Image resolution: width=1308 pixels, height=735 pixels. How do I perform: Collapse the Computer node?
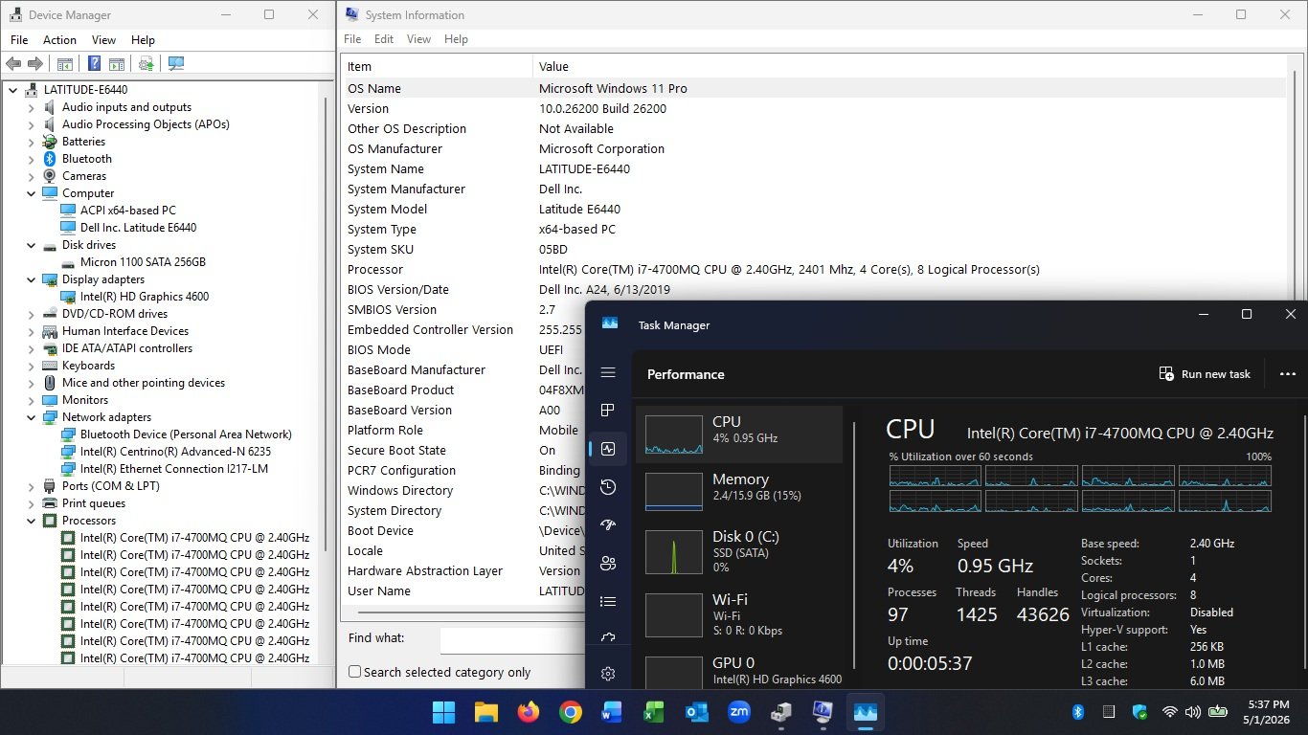coord(32,193)
